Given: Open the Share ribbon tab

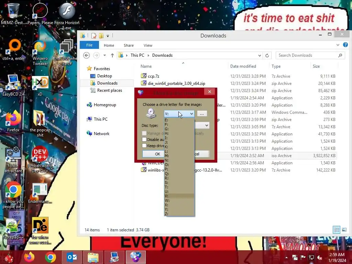Looking at the screenshot, I should [x=129, y=45].
